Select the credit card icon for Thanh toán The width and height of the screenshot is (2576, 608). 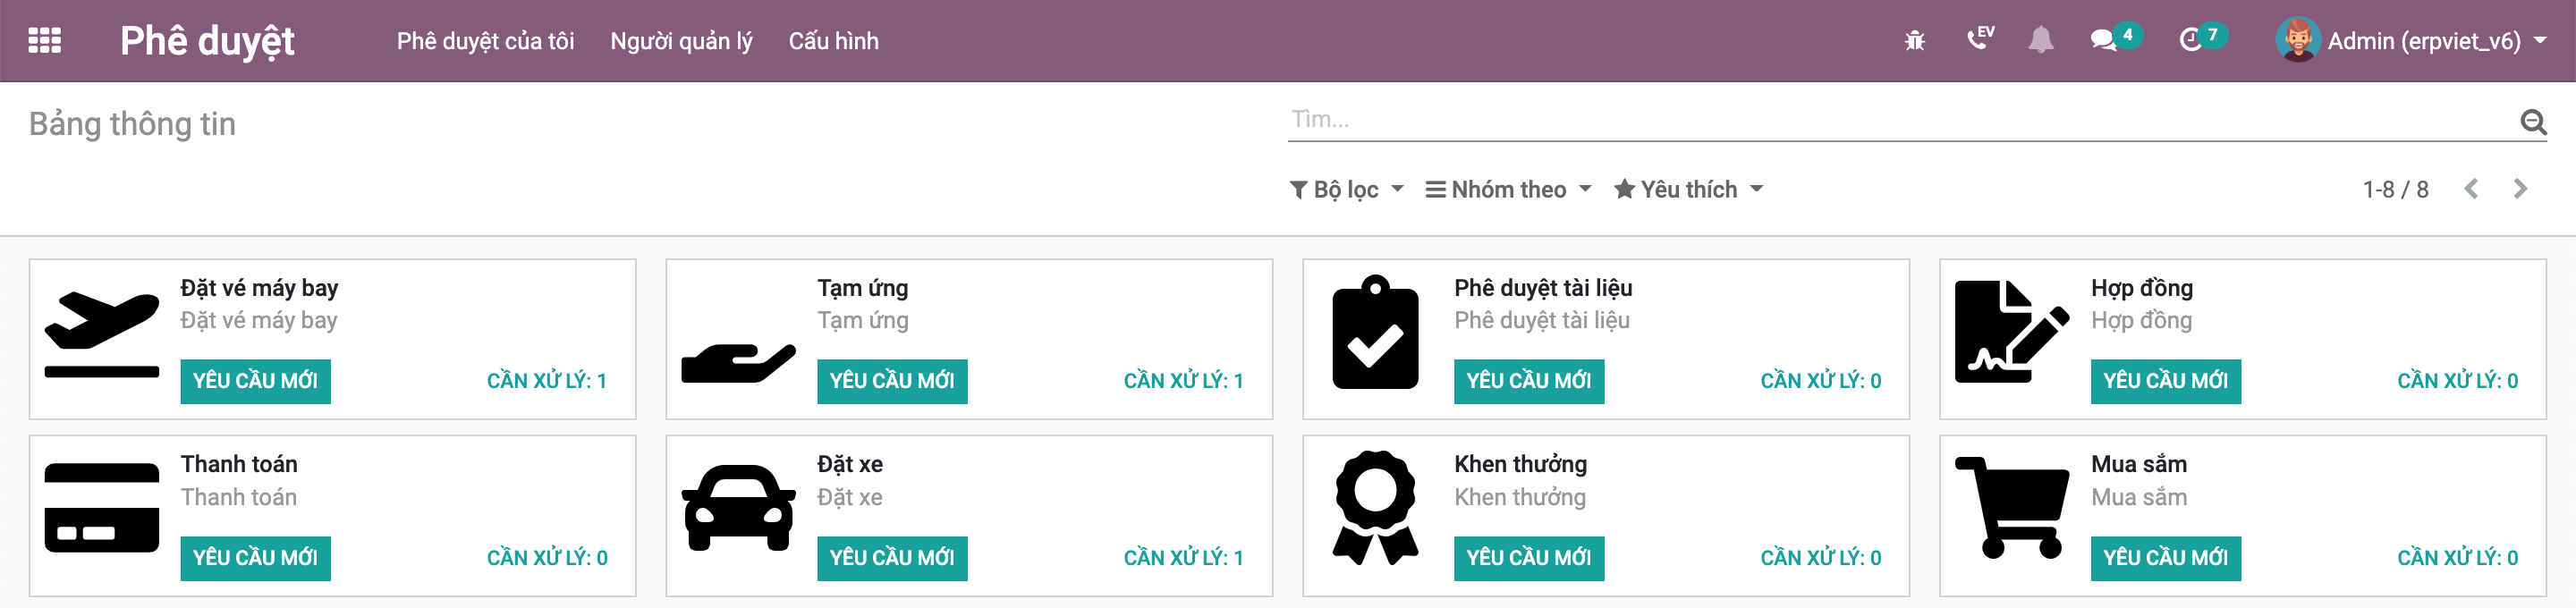[x=103, y=505]
